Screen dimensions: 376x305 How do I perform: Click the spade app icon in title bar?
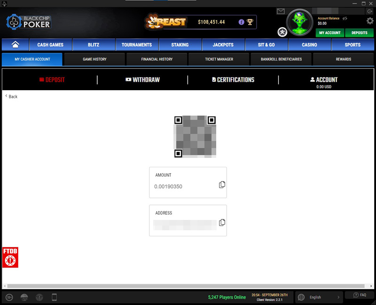tap(4, 4)
